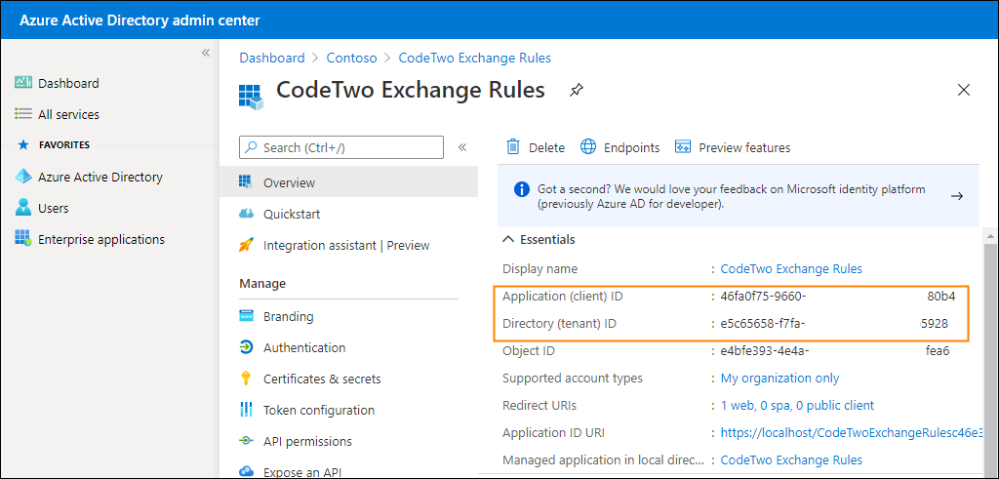Close the CodeTwo Exchange Rules blade
The height and width of the screenshot is (479, 999).
(x=964, y=90)
